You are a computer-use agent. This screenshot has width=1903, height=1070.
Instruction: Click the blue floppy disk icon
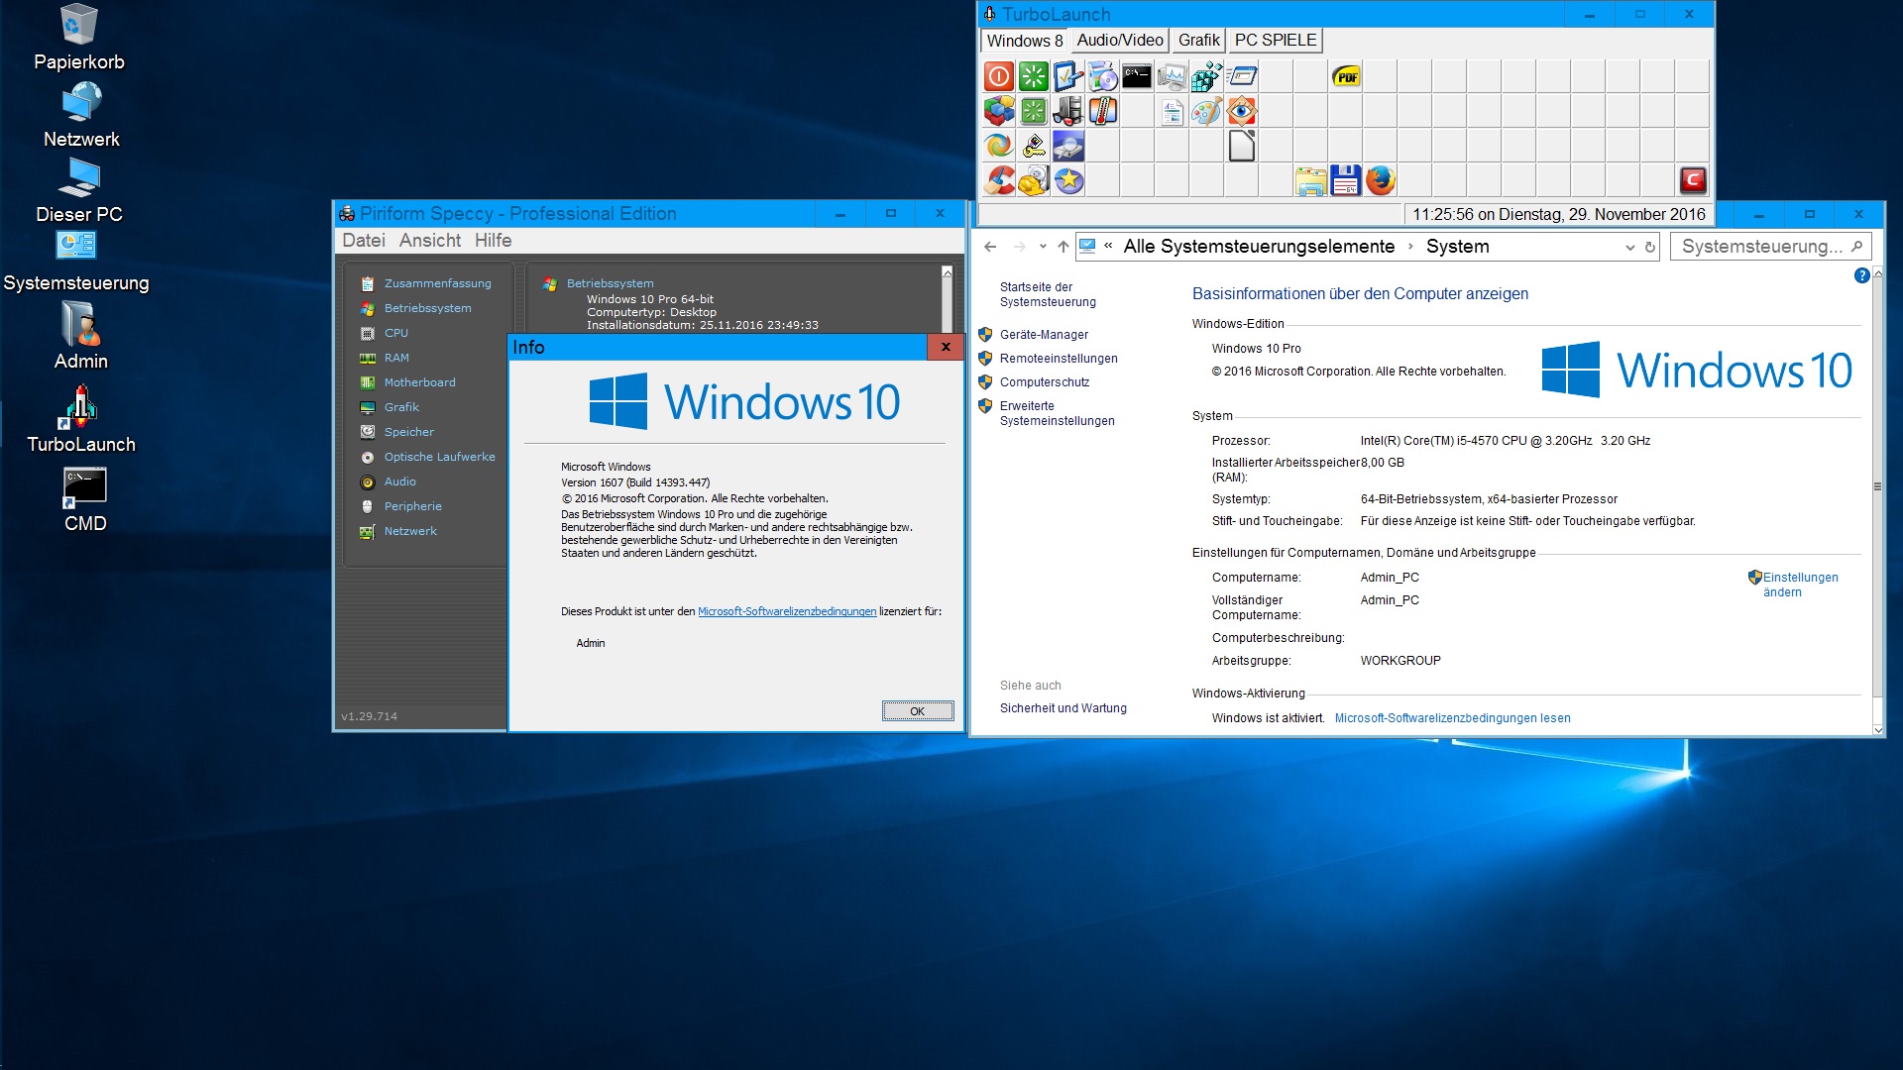(1345, 179)
